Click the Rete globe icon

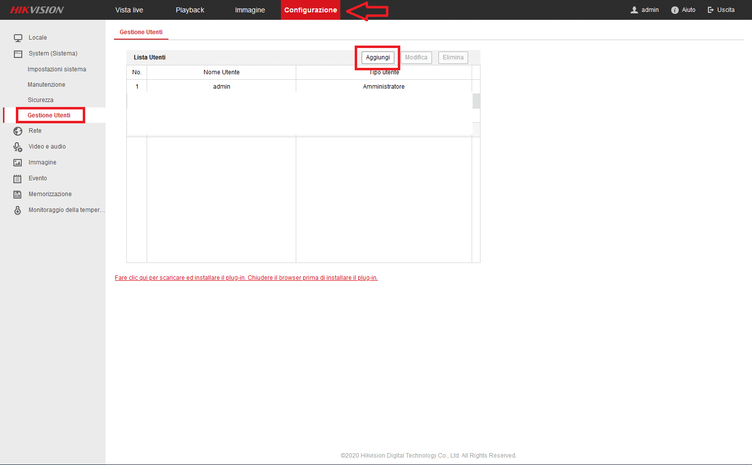point(18,131)
